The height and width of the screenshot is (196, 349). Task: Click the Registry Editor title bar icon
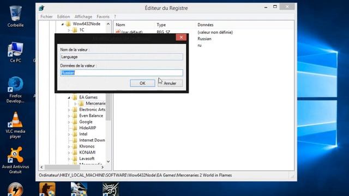(x=41, y=8)
